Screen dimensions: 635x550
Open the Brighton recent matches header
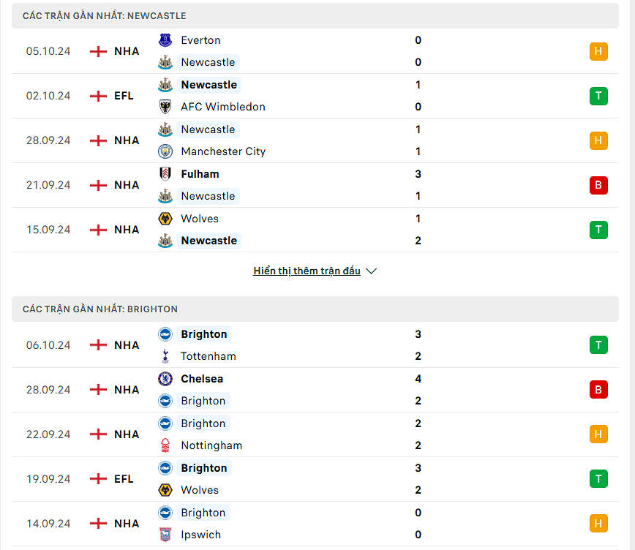pyautogui.click(x=100, y=309)
